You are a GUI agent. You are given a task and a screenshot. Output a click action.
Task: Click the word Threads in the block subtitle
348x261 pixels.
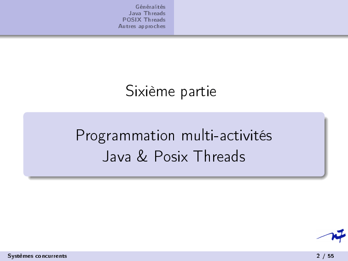[x=219, y=157]
